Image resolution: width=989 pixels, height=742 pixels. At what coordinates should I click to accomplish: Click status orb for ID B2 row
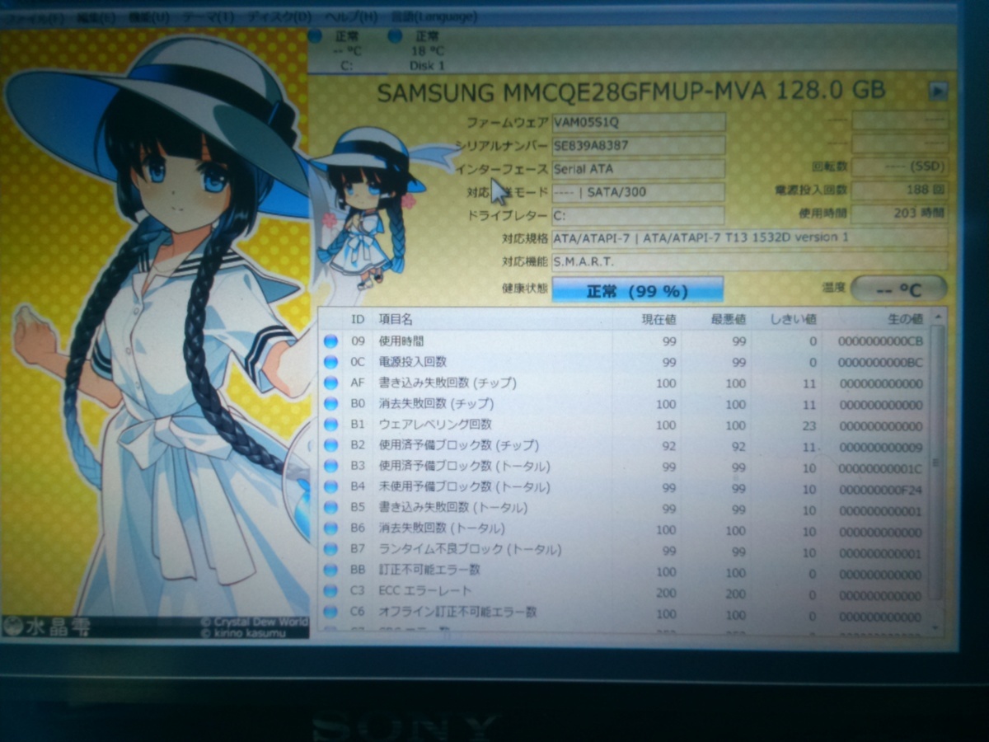(331, 445)
